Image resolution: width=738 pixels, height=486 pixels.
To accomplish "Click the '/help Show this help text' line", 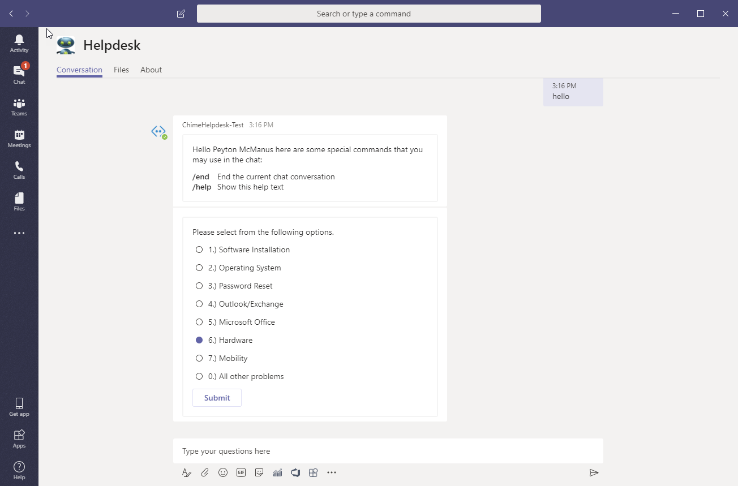I will click(x=238, y=187).
